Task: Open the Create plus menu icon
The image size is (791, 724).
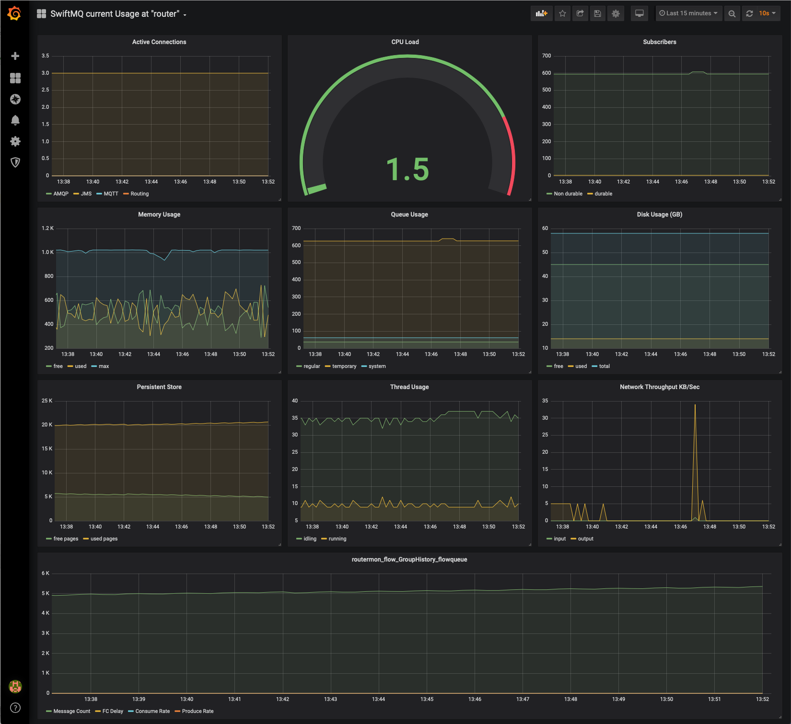Action: [15, 56]
